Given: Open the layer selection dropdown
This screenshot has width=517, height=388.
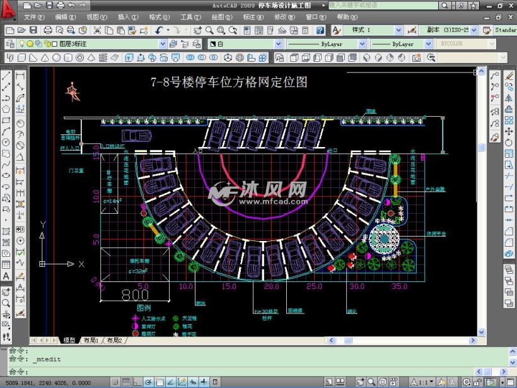Looking at the screenshot, I should [163, 44].
